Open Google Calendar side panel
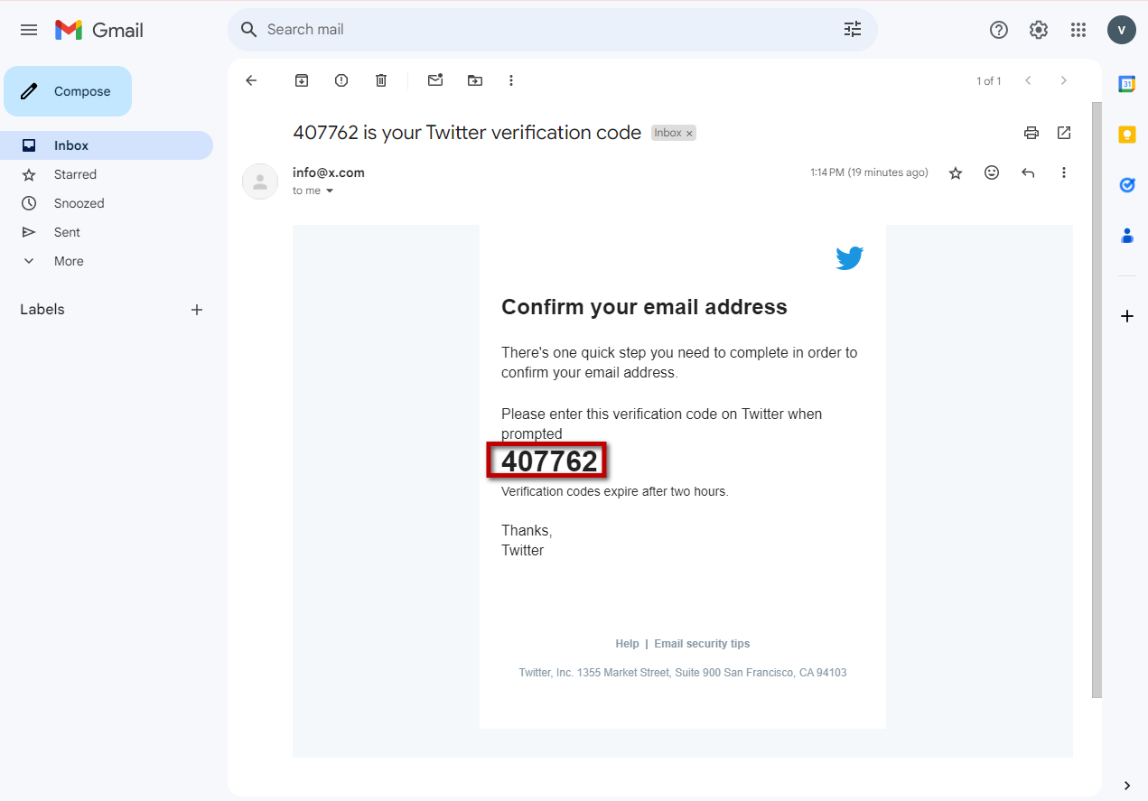This screenshot has height=801, width=1148. click(1127, 84)
